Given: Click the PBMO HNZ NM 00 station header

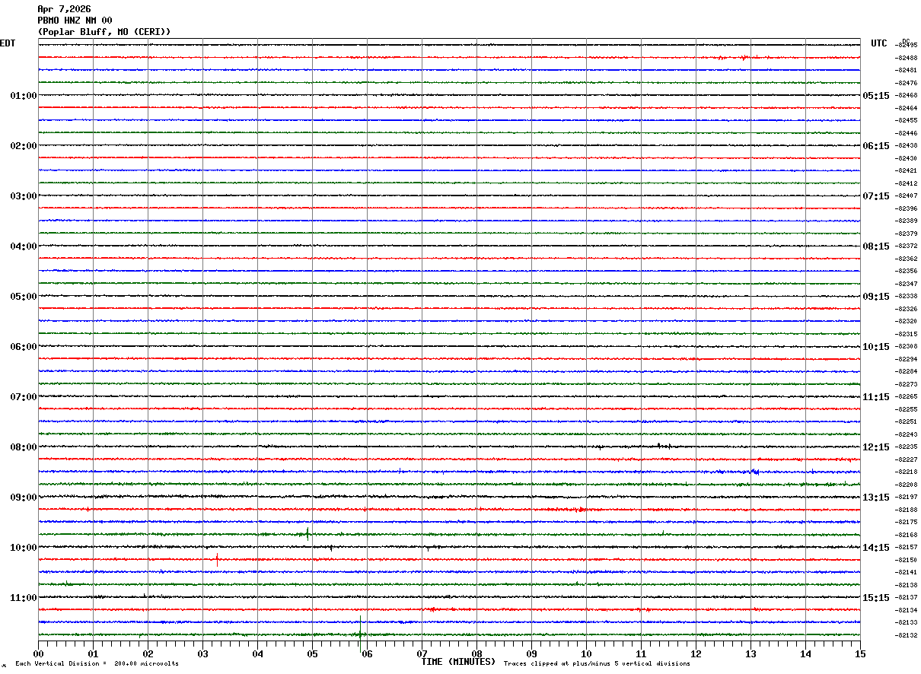Looking at the screenshot, I should tap(75, 21).
